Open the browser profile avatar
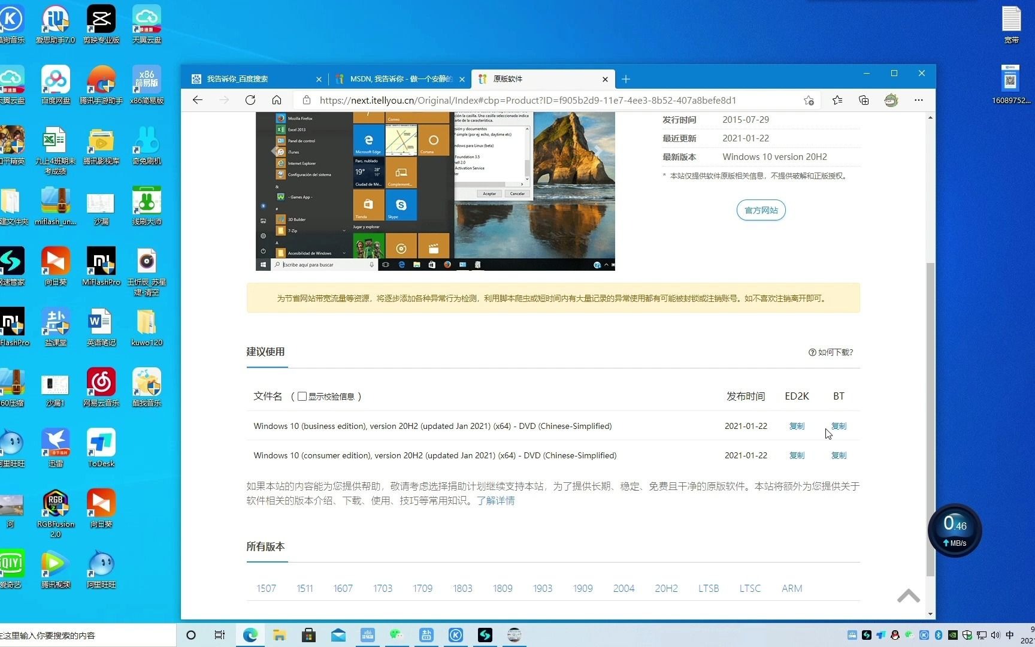The width and height of the screenshot is (1035, 647). 891,100
